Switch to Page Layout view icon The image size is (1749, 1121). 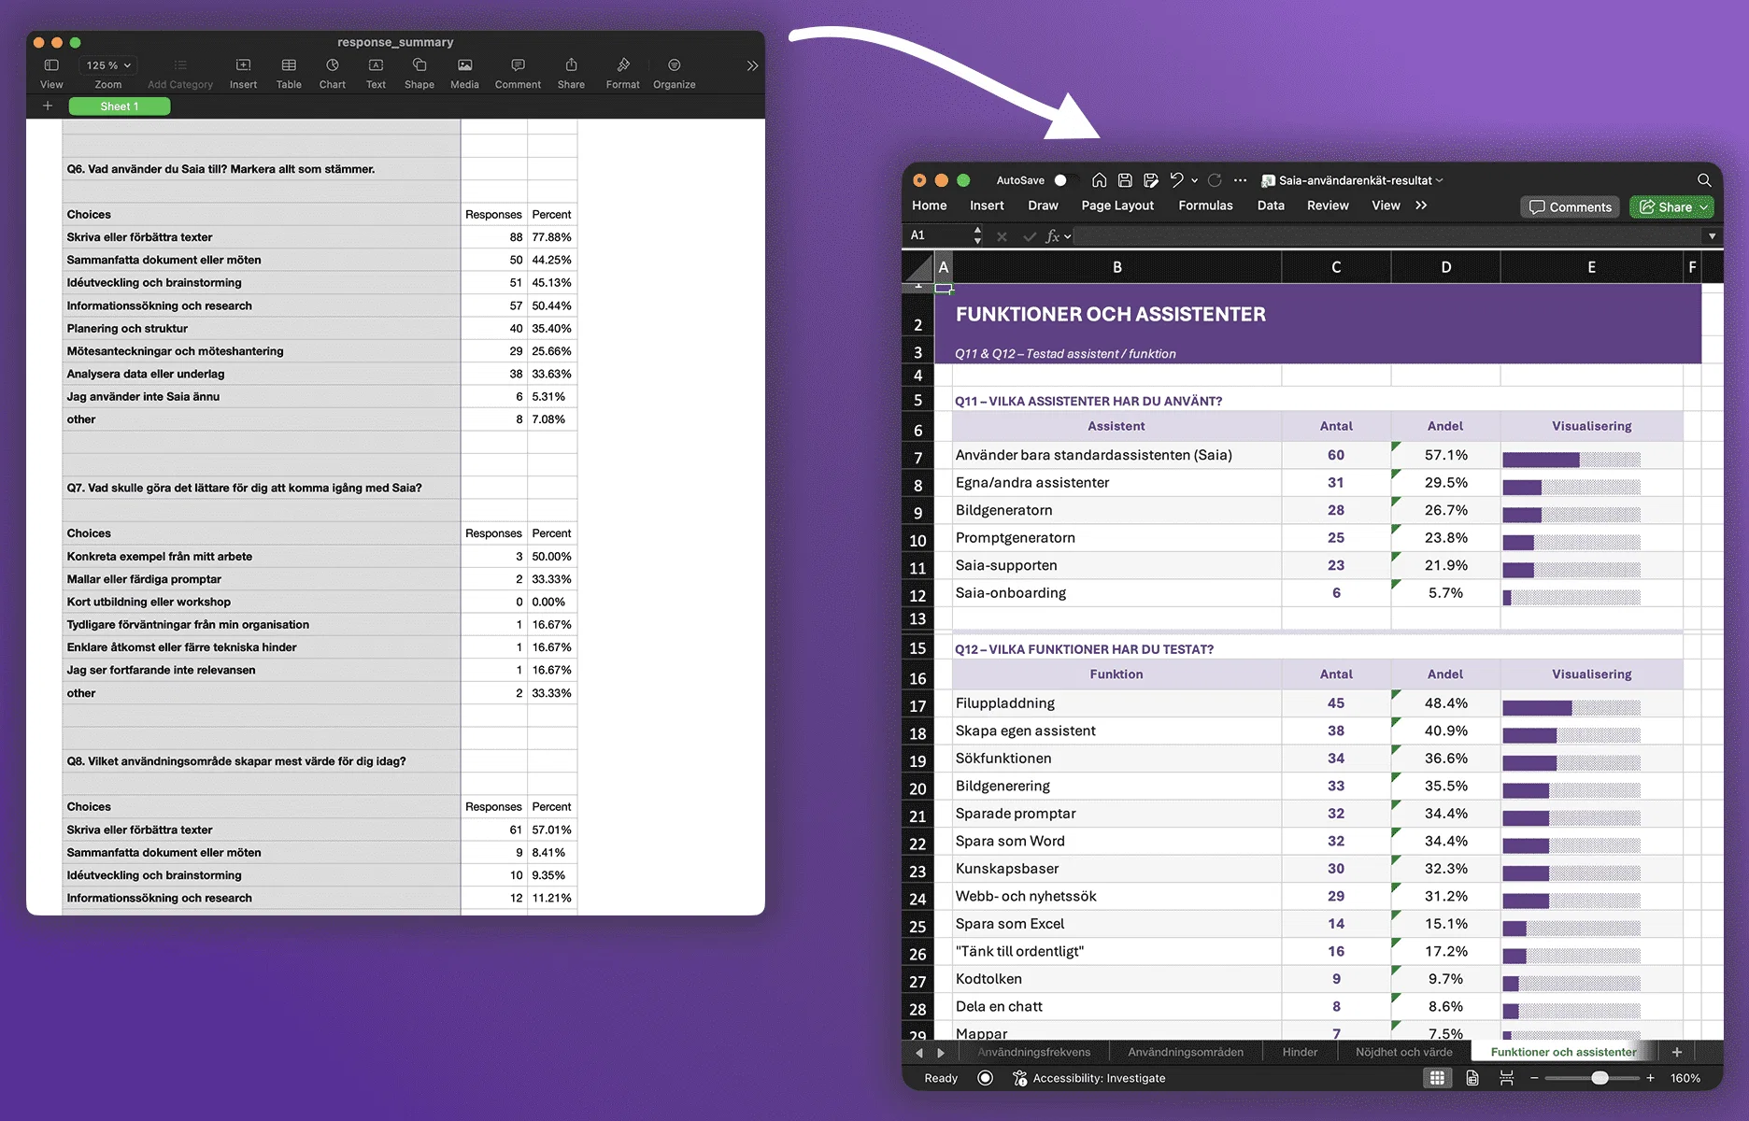point(1472,1078)
